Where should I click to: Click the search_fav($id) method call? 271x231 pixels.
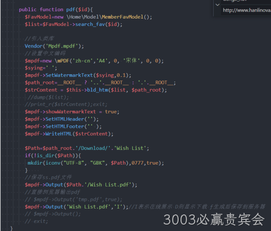tap(97, 24)
